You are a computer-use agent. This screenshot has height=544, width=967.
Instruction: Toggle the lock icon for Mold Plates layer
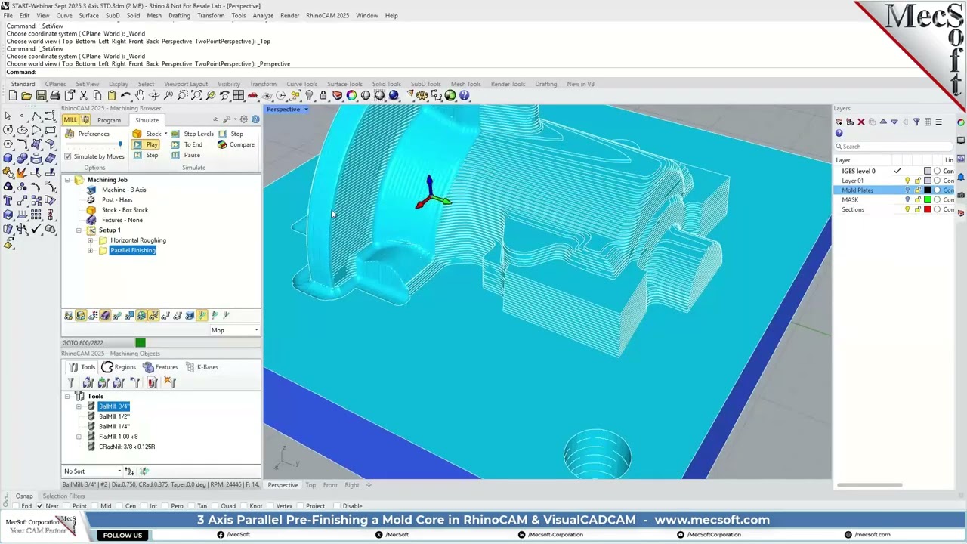(x=917, y=190)
